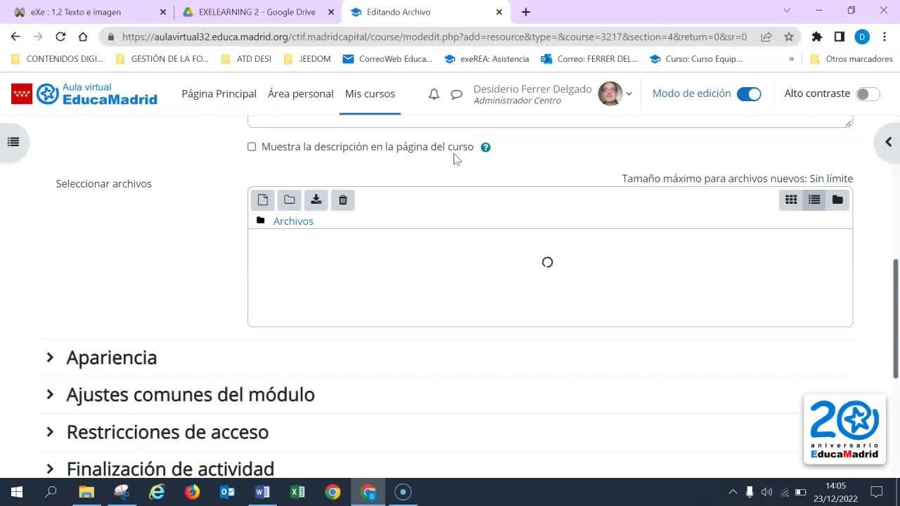Switch to 'EXELEARNING 2 - Google Drive' tab
Image resolution: width=900 pixels, height=506 pixels.
[257, 12]
